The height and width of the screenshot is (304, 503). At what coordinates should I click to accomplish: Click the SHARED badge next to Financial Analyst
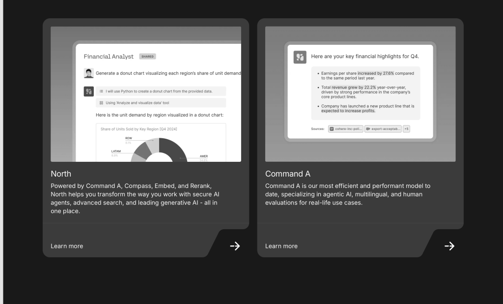[x=147, y=57]
